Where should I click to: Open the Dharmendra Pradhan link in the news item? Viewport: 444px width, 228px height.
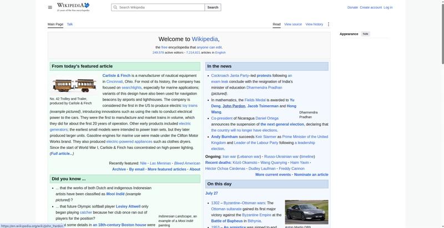(x=264, y=88)
